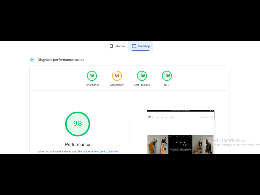The image size is (260, 195).
Task: Follow the 'performance score is calculated' link
Action: click(100, 152)
